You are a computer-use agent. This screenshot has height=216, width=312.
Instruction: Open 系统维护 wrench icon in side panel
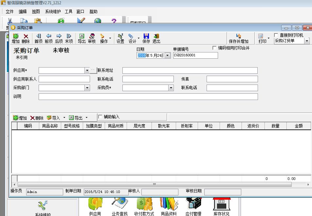pos(43,206)
